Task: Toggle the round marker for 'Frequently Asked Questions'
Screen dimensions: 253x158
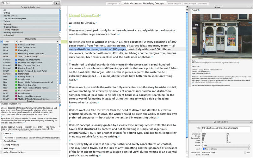Action: pyautogui.click(x=58, y=53)
